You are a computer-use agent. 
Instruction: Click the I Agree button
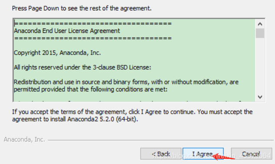203,154
